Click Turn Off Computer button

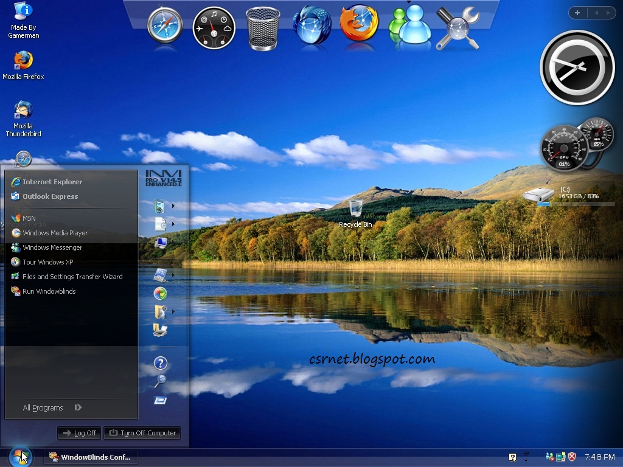pos(142,433)
